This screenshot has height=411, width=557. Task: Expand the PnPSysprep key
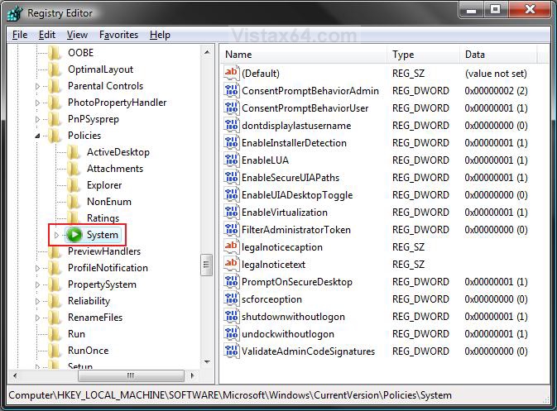(x=37, y=119)
